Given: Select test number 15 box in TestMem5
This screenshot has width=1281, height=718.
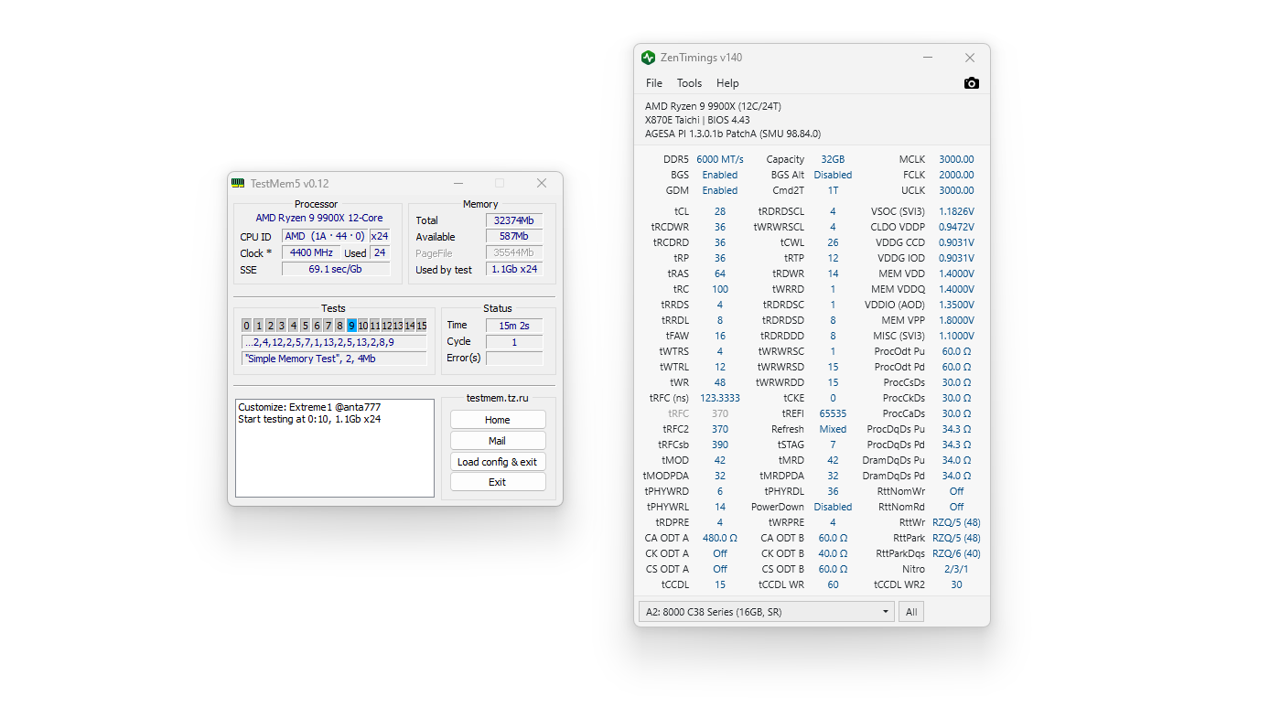Looking at the screenshot, I should pos(422,326).
